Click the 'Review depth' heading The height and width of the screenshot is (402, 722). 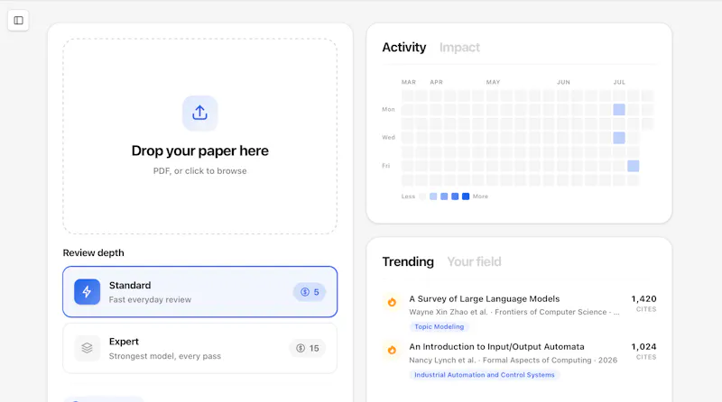point(94,253)
